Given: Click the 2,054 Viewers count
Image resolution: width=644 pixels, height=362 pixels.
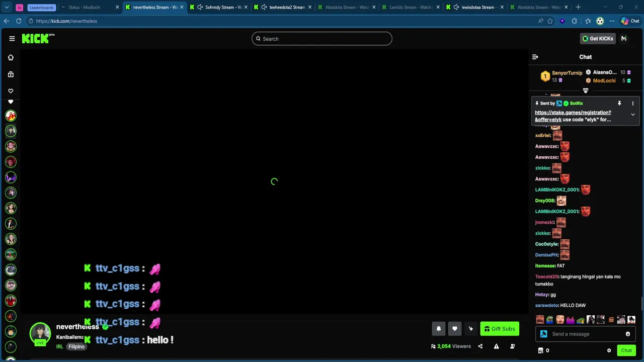Looking at the screenshot, I should tap(451, 346).
